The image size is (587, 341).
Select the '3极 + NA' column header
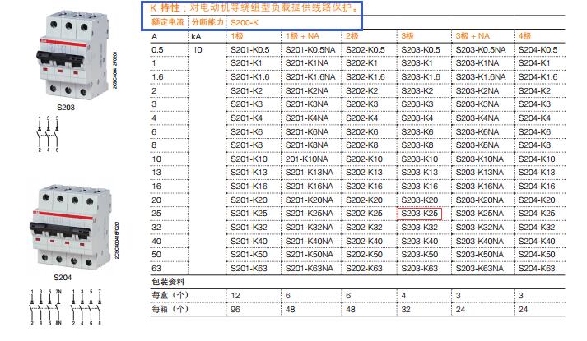(x=473, y=36)
